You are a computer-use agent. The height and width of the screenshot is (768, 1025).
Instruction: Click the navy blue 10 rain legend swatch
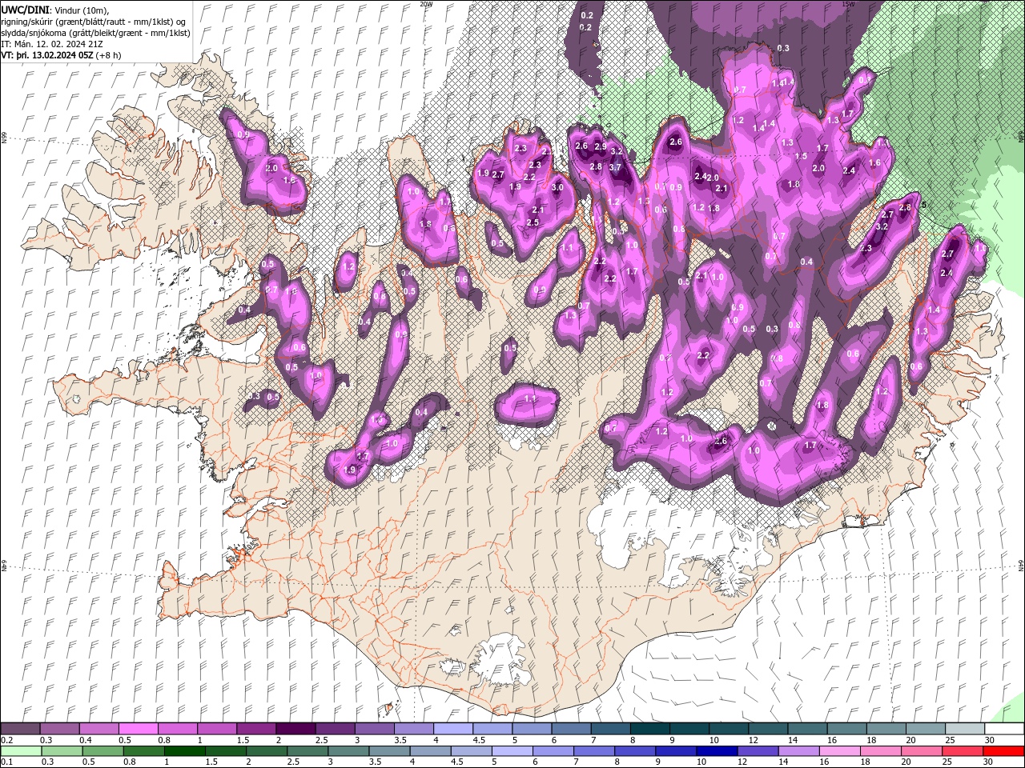pyautogui.click(x=716, y=750)
